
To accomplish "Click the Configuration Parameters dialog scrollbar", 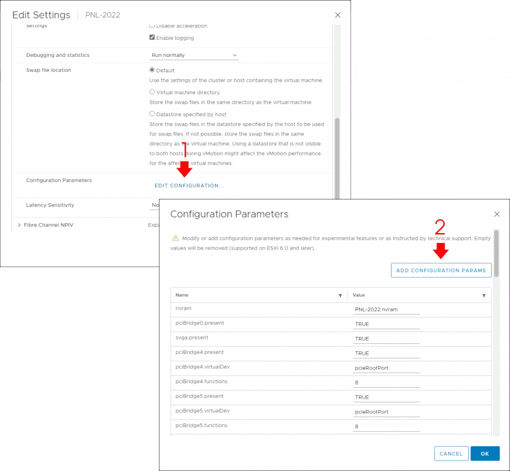I will click(496, 254).
